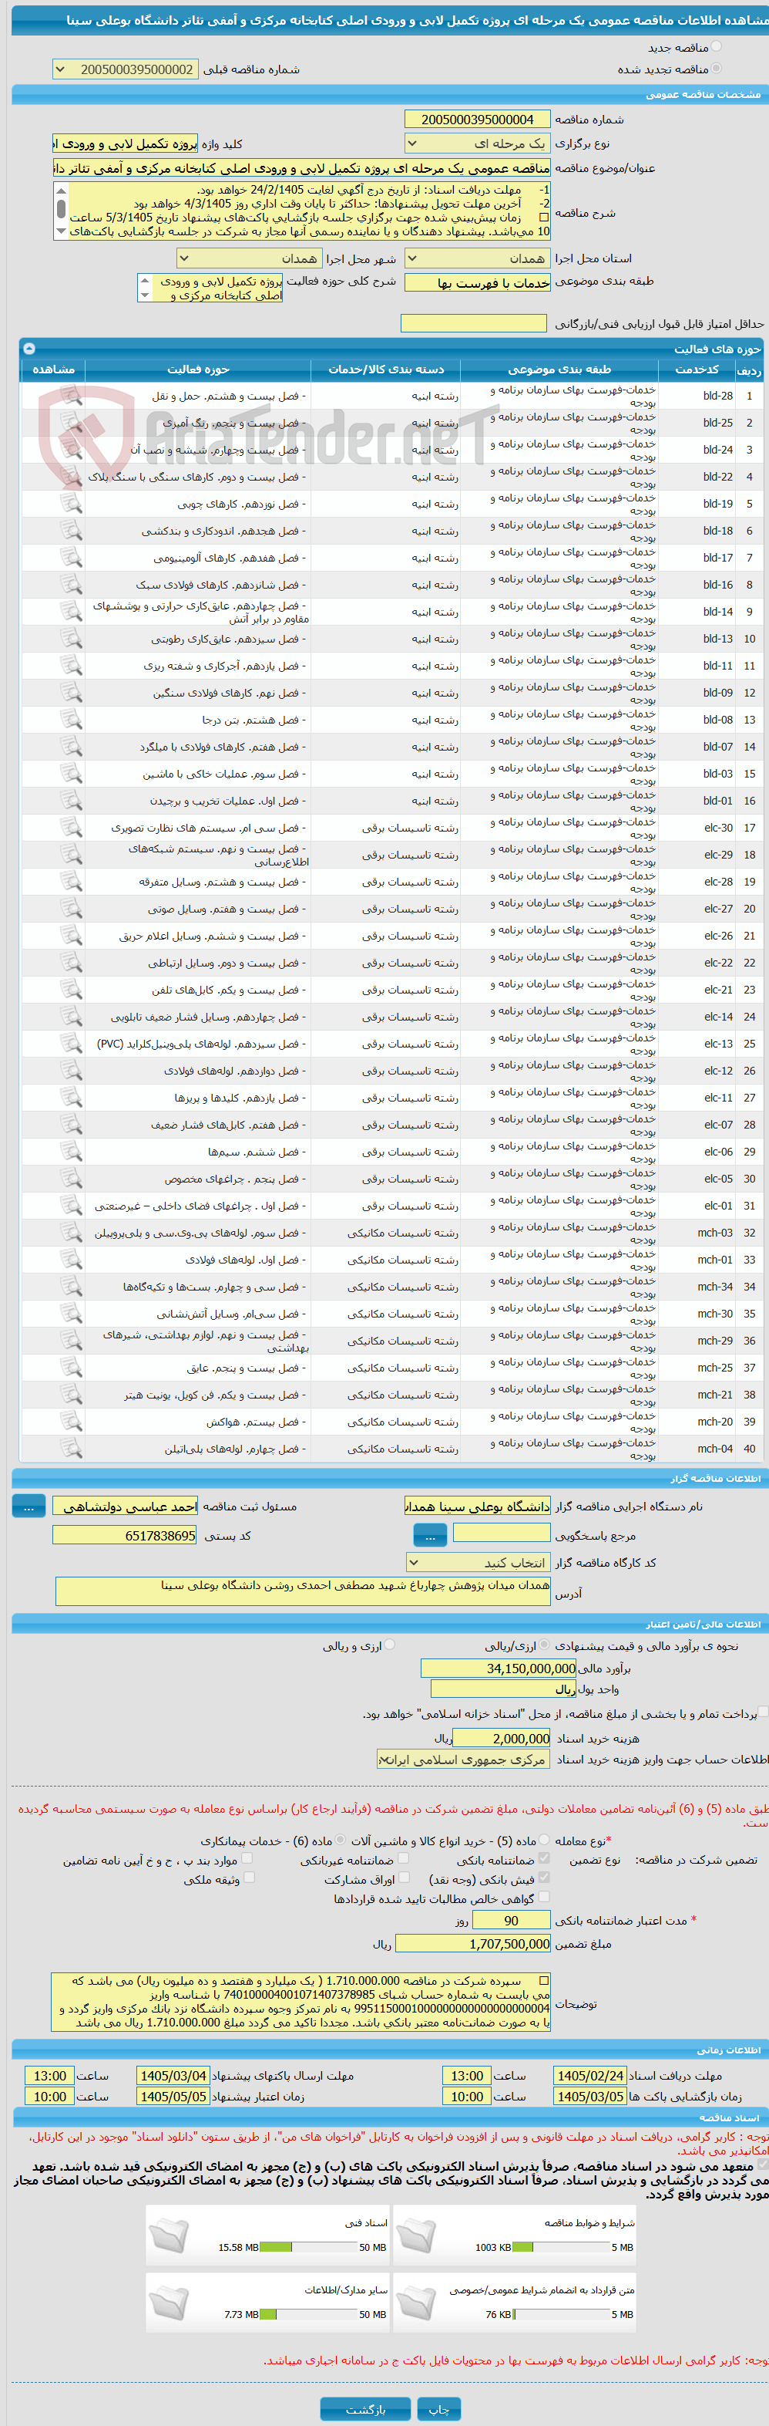Open view icon for row bld-18
This screenshot has height=2426, width=769.
(x=71, y=530)
